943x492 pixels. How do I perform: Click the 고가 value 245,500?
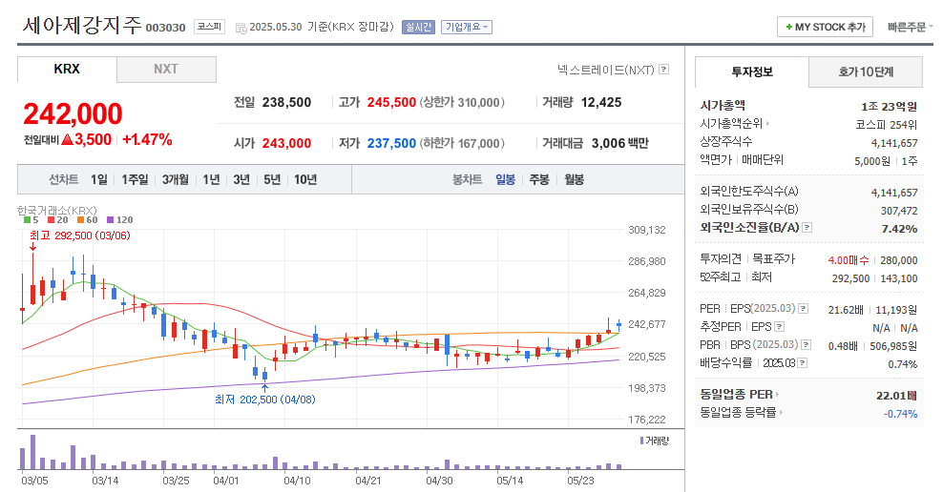point(391,103)
